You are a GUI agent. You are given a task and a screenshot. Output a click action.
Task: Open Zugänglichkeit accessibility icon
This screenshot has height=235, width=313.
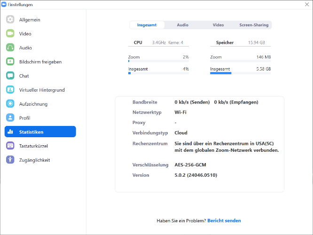point(10,160)
